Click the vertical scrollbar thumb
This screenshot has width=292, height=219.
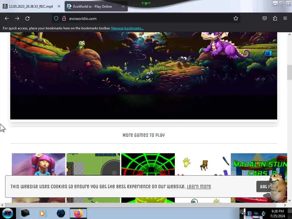pyautogui.click(x=289, y=72)
